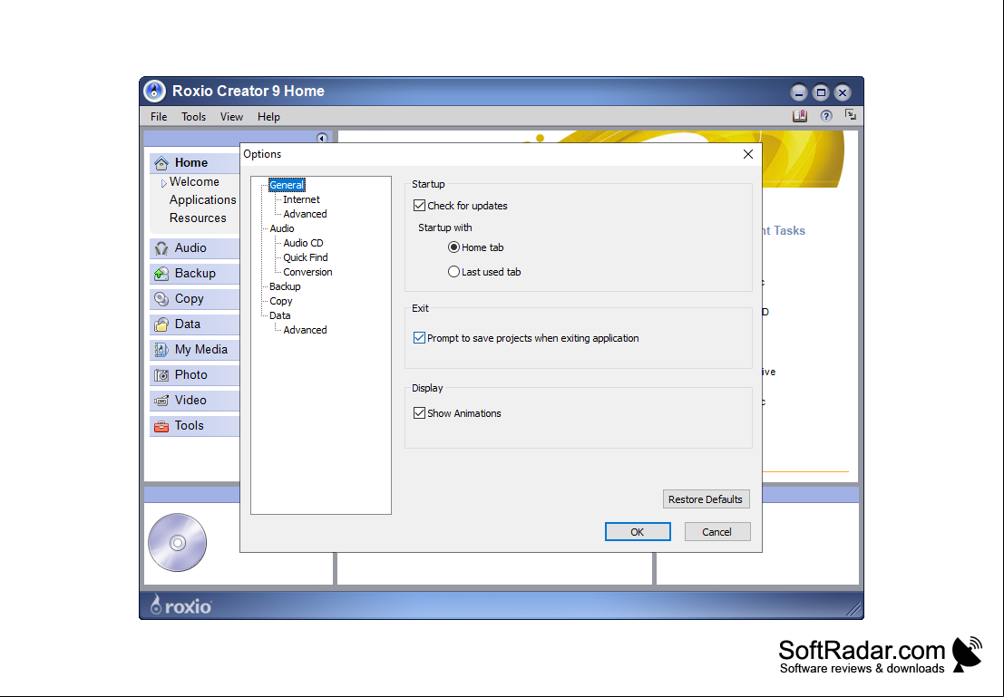Click the disc image in the bottom panel
This screenshot has height=697, width=1004.
click(x=178, y=543)
